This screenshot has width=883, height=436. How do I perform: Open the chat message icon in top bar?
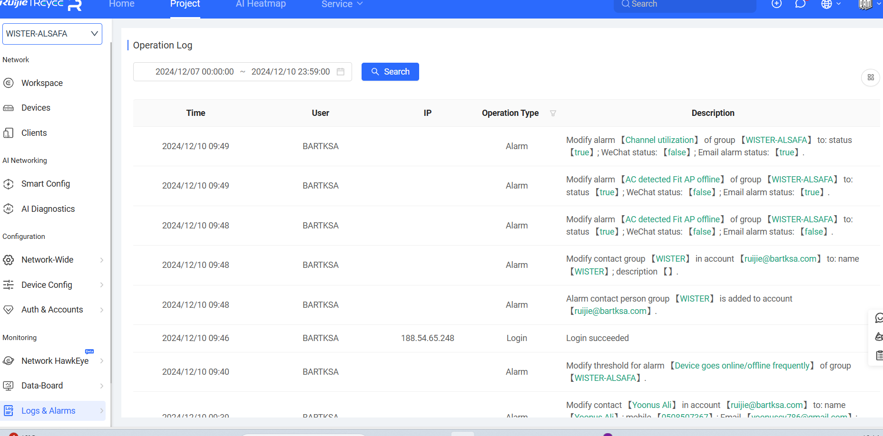800,4
